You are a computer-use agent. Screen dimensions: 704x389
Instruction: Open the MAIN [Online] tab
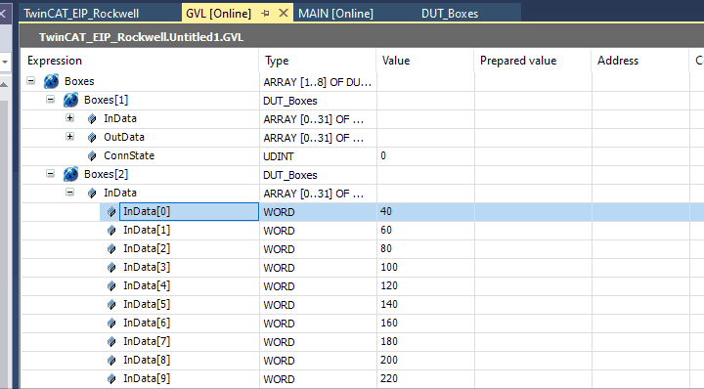pos(335,13)
